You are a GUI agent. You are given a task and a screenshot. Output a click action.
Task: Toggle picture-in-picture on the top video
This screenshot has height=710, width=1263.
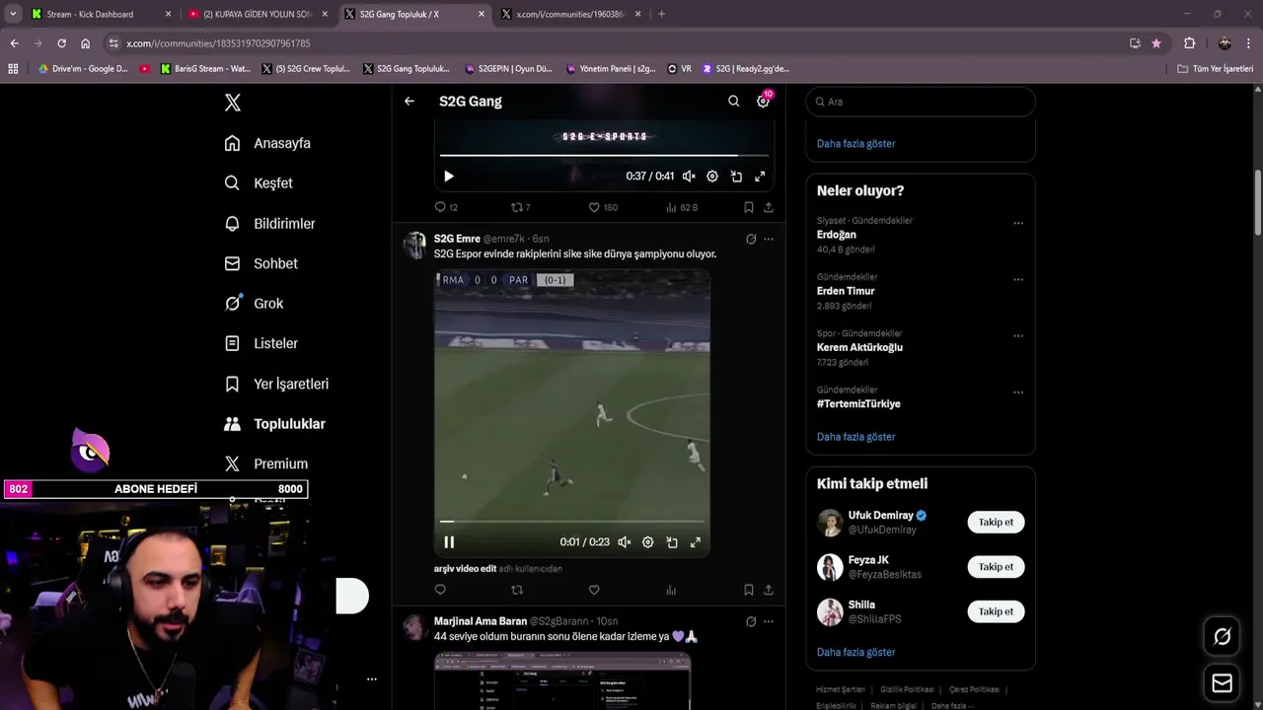[x=736, y=177]
